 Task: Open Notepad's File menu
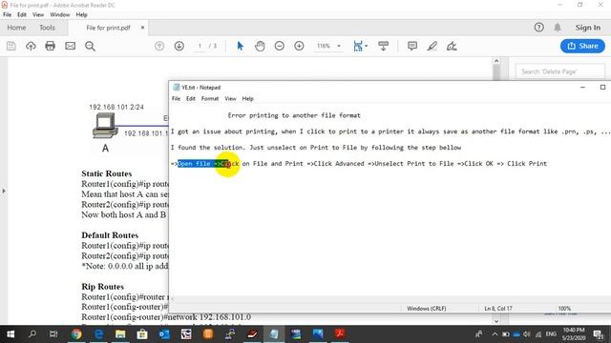tap(176, 99)
